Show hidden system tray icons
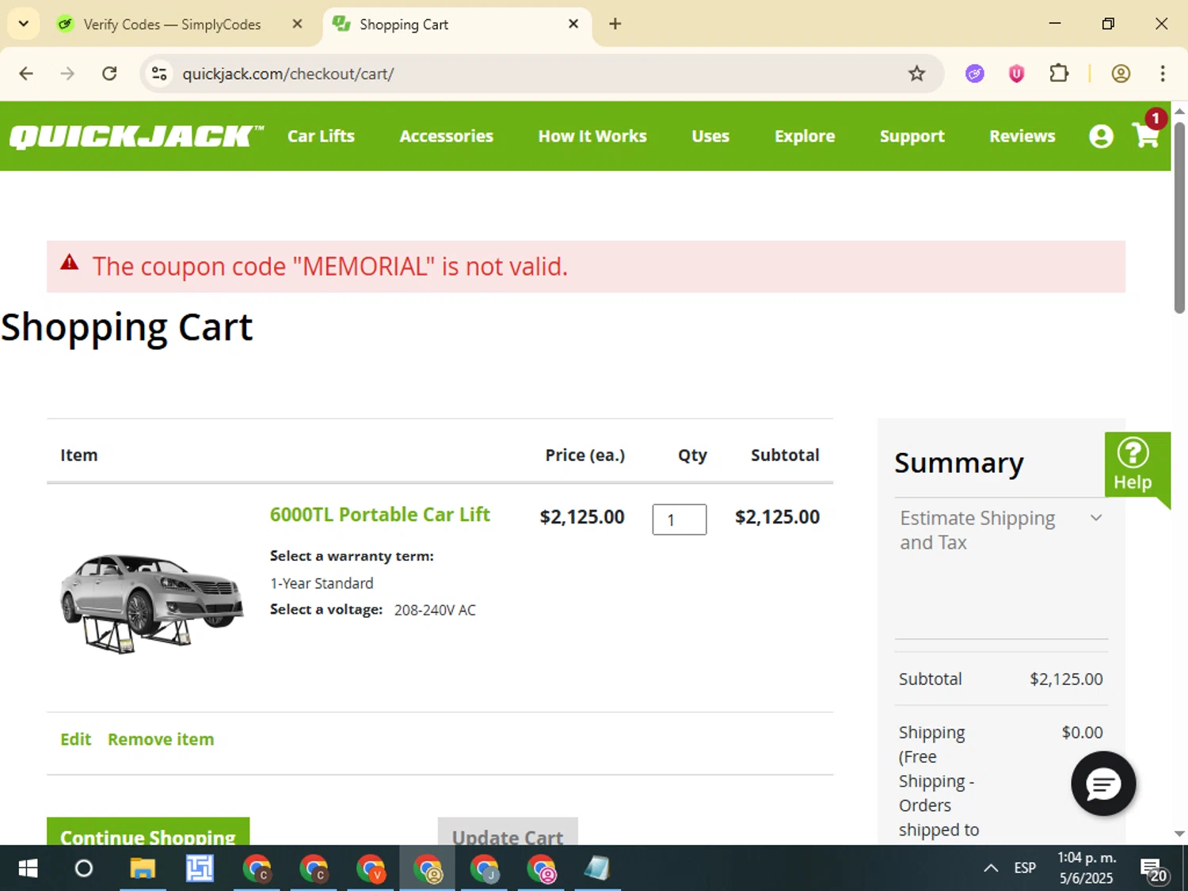Image resolution: width=1188 pixels, height=891 pixels. pos(991,869)
